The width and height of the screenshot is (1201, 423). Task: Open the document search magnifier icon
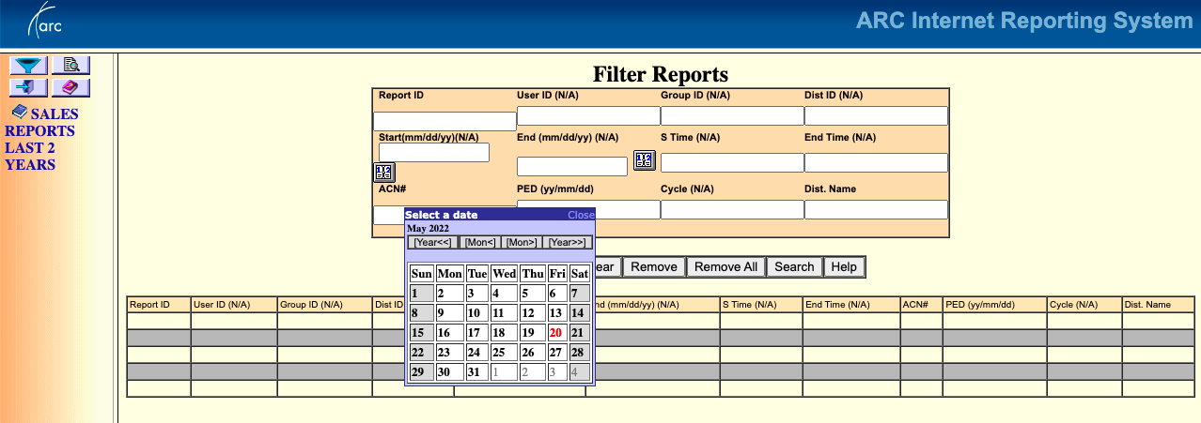tap(71, 65)
